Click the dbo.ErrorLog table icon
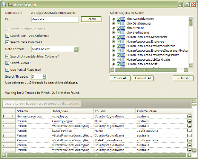Screen dimensions: 198x159 coord(123,28)
